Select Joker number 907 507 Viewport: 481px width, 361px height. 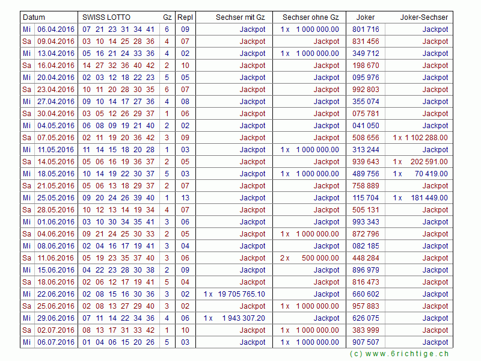(x=366, y=342)
